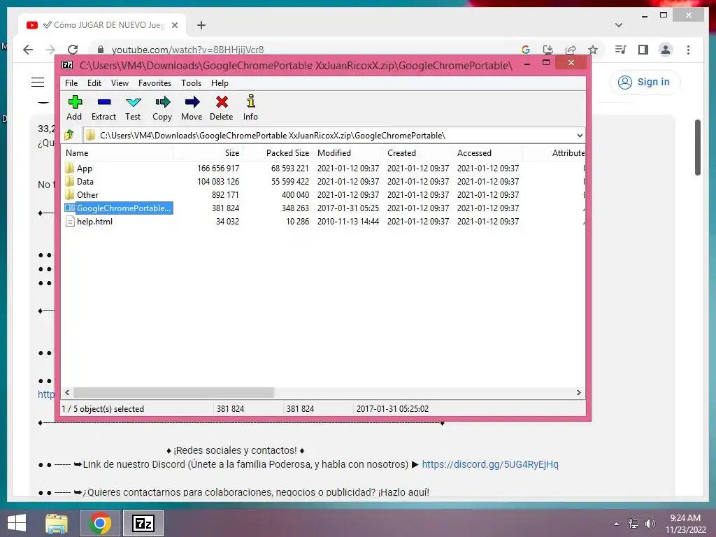The height and width of the screenshot is (537, 716).
Task: Select the Other folder icon
Action: [x=69, y=194]
